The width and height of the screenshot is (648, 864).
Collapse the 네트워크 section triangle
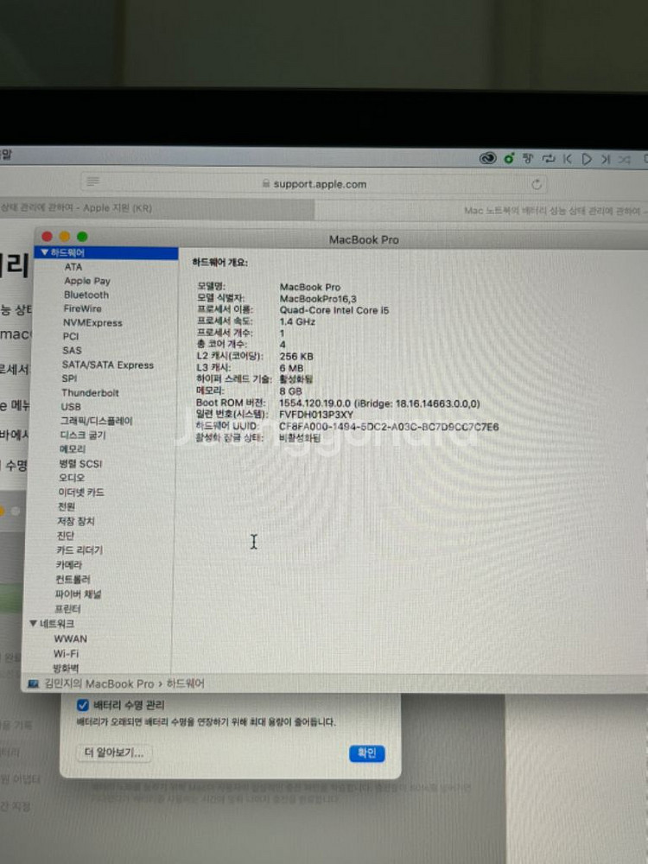tap(33, 623)
